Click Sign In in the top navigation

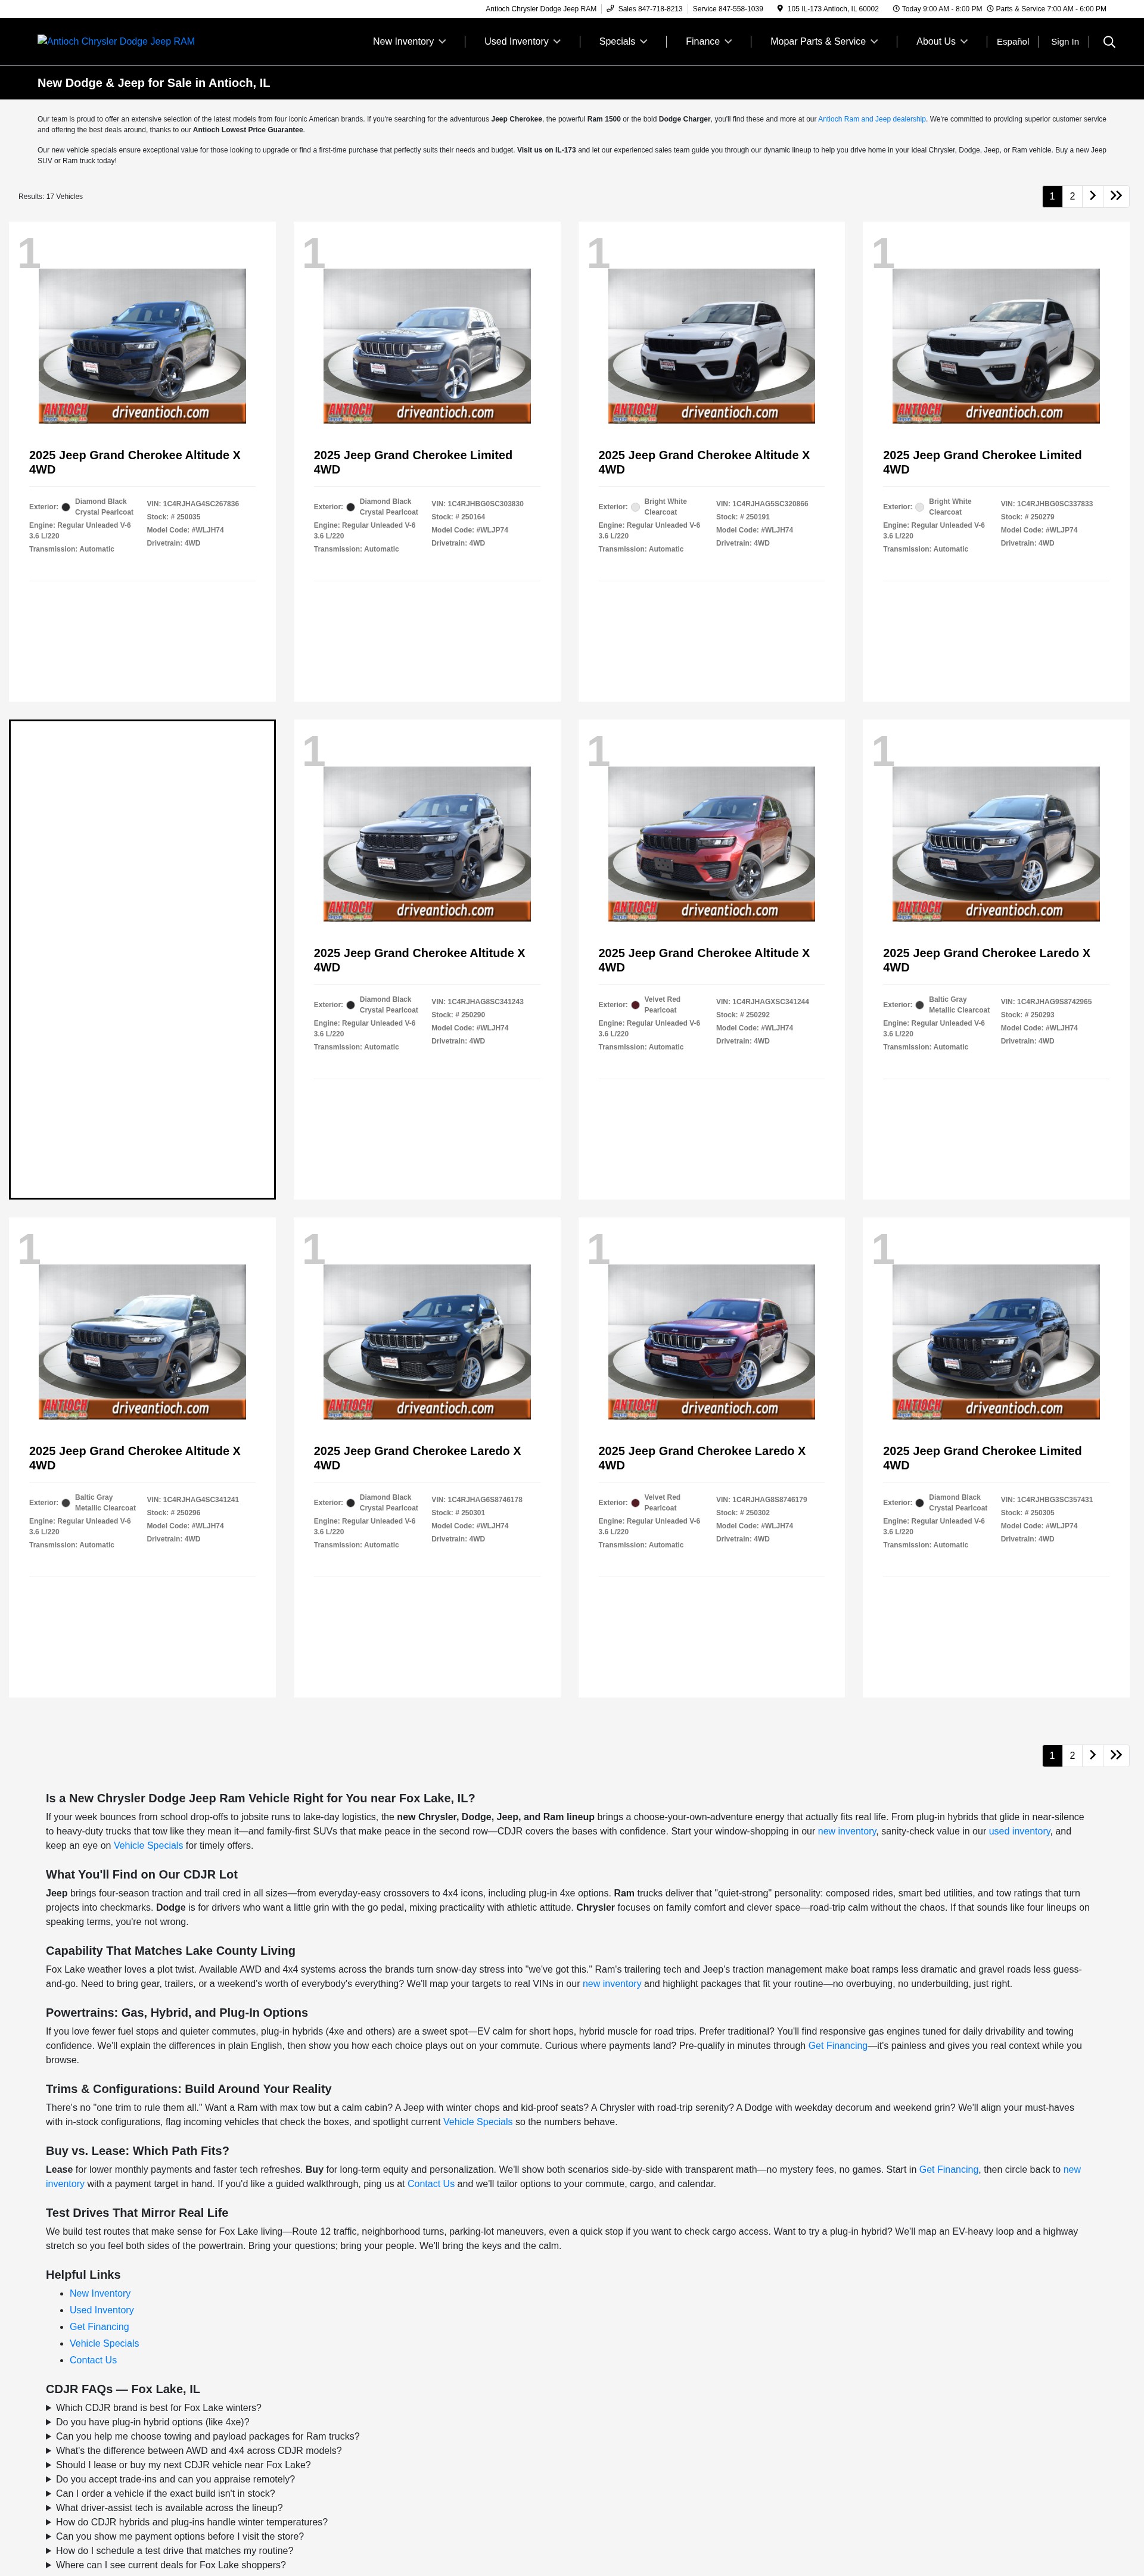pos(1065,42)
